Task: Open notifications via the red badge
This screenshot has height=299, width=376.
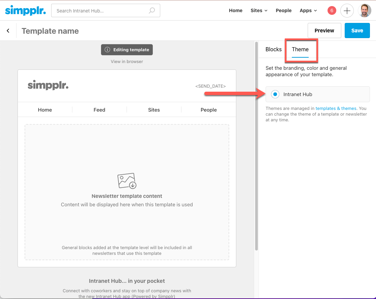Action: click(332, 10)
